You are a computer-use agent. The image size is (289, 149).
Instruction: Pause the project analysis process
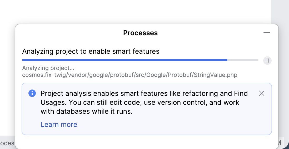click(267, 61)
